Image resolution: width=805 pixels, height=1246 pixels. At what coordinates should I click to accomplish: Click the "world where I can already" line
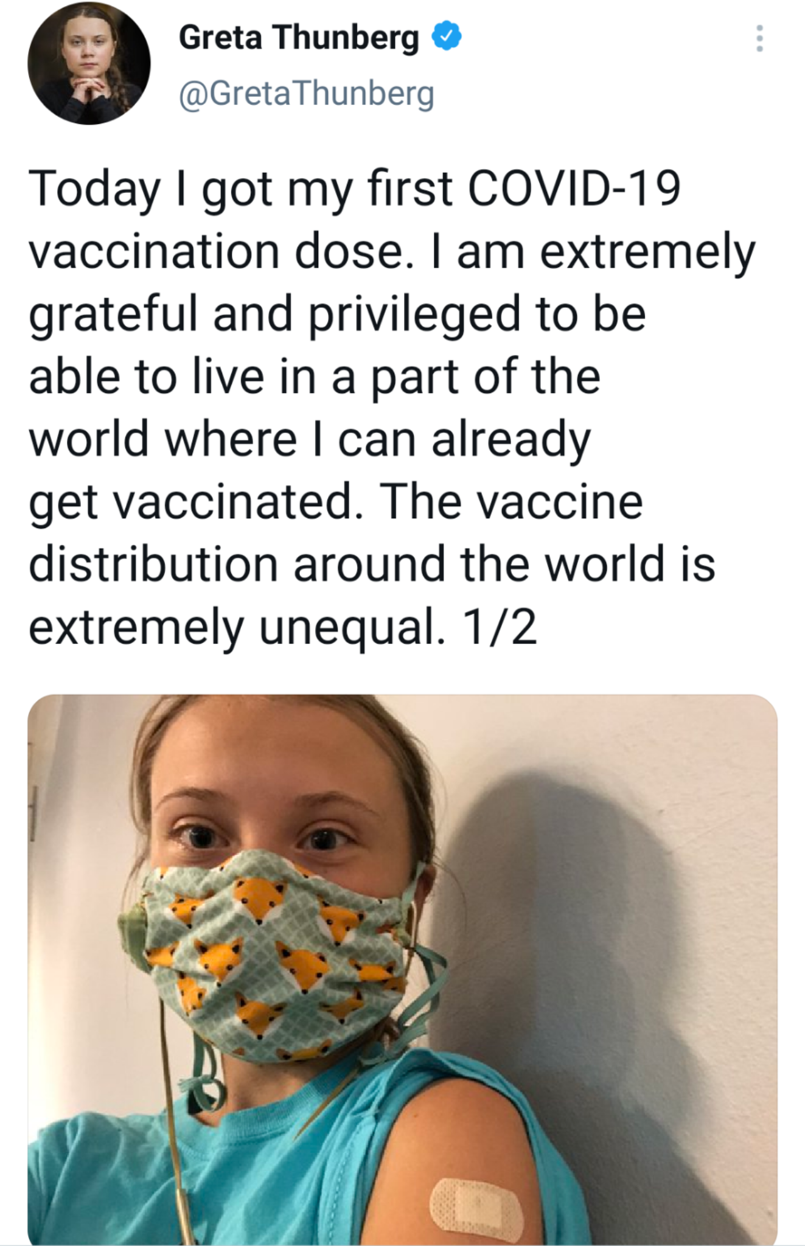[309, 440]
